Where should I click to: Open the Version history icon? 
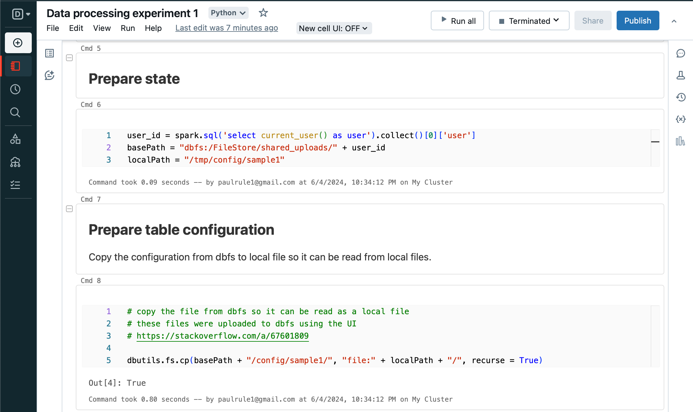[680, 97]
